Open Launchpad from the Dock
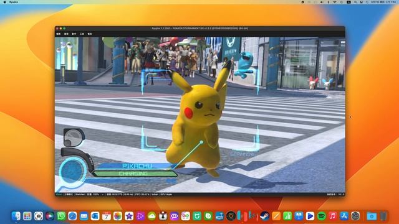The height and width of the screenshot is (224, 399). point(27,216)
